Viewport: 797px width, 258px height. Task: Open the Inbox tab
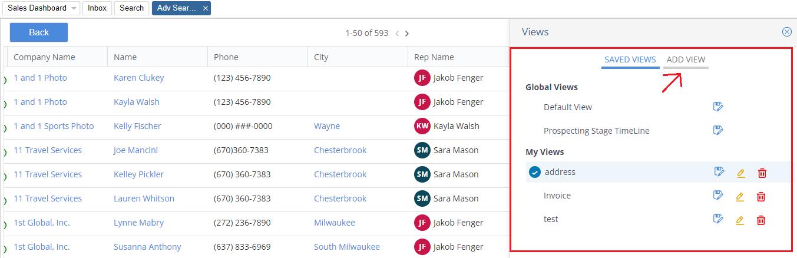[x=97, y=8]
